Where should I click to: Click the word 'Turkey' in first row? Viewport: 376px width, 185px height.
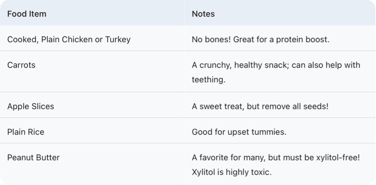118,39
